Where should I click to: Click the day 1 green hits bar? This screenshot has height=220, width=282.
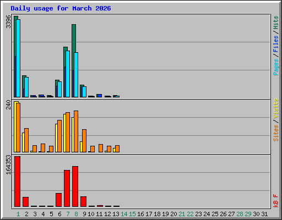(15, 37)
